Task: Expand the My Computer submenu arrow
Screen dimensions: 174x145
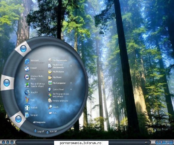Action: pyautogui.click(x=71, y=83)
